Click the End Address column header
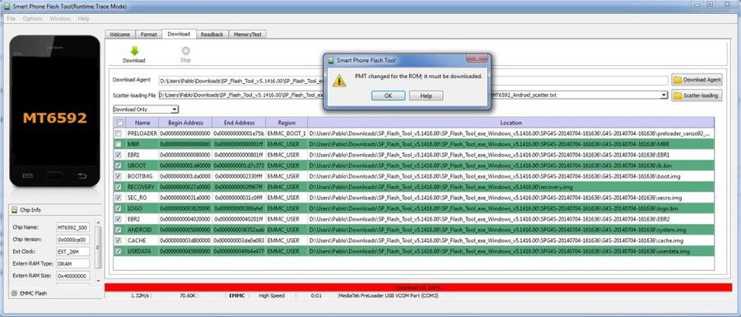The height and width of the screenshot is (317, 741). pos(239,123)
